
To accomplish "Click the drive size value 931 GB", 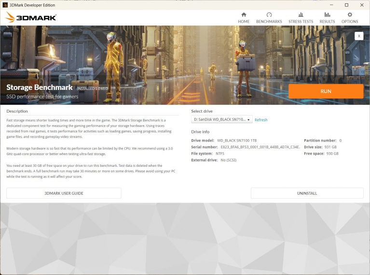I will (330, 147).
